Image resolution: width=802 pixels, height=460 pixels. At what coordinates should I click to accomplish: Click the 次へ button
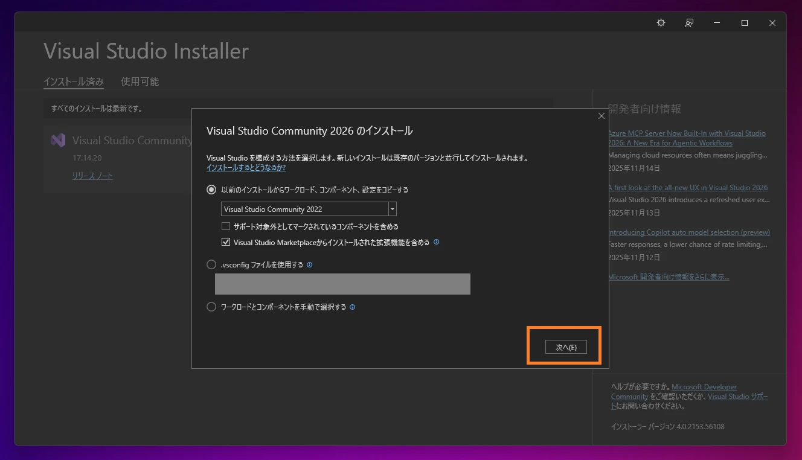565,347
